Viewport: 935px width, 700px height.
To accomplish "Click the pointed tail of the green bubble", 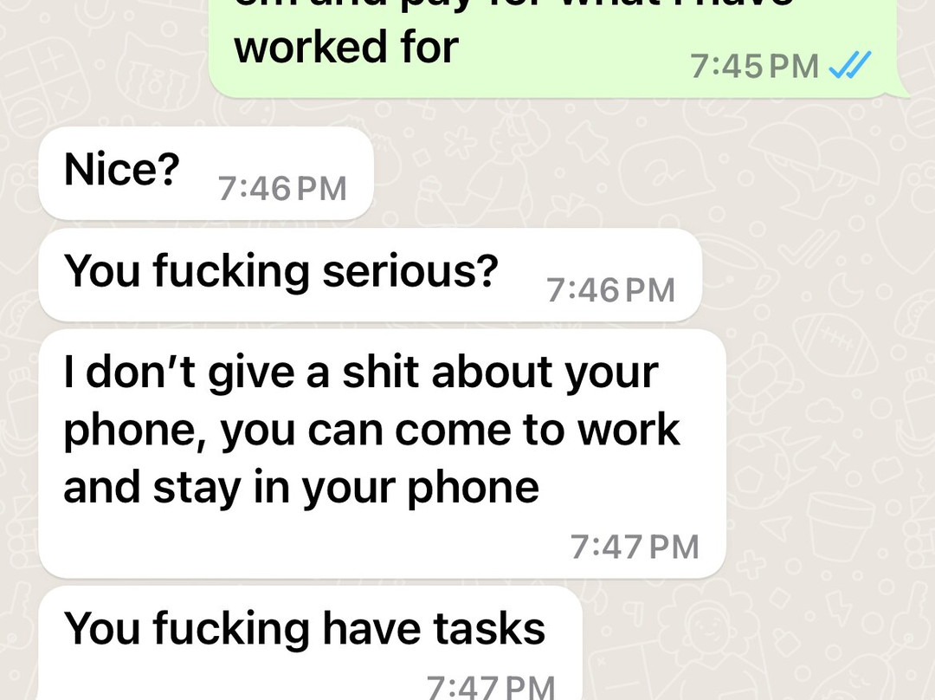I will [901, 89].
